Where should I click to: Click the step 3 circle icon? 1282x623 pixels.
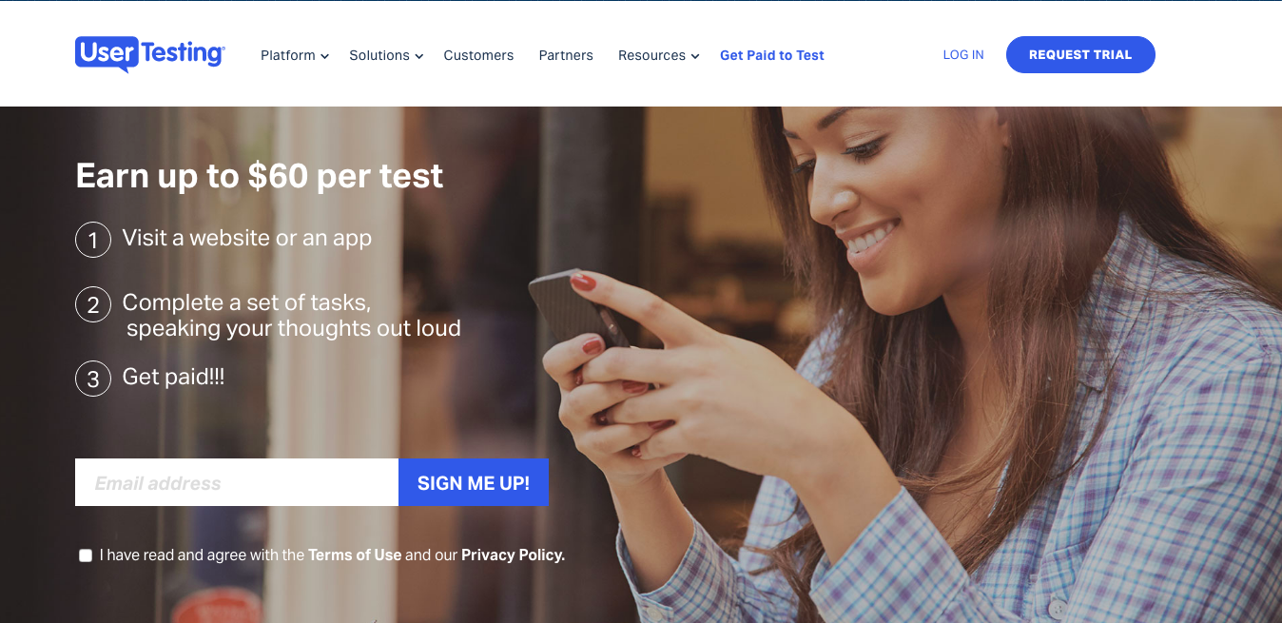[93, 379]
